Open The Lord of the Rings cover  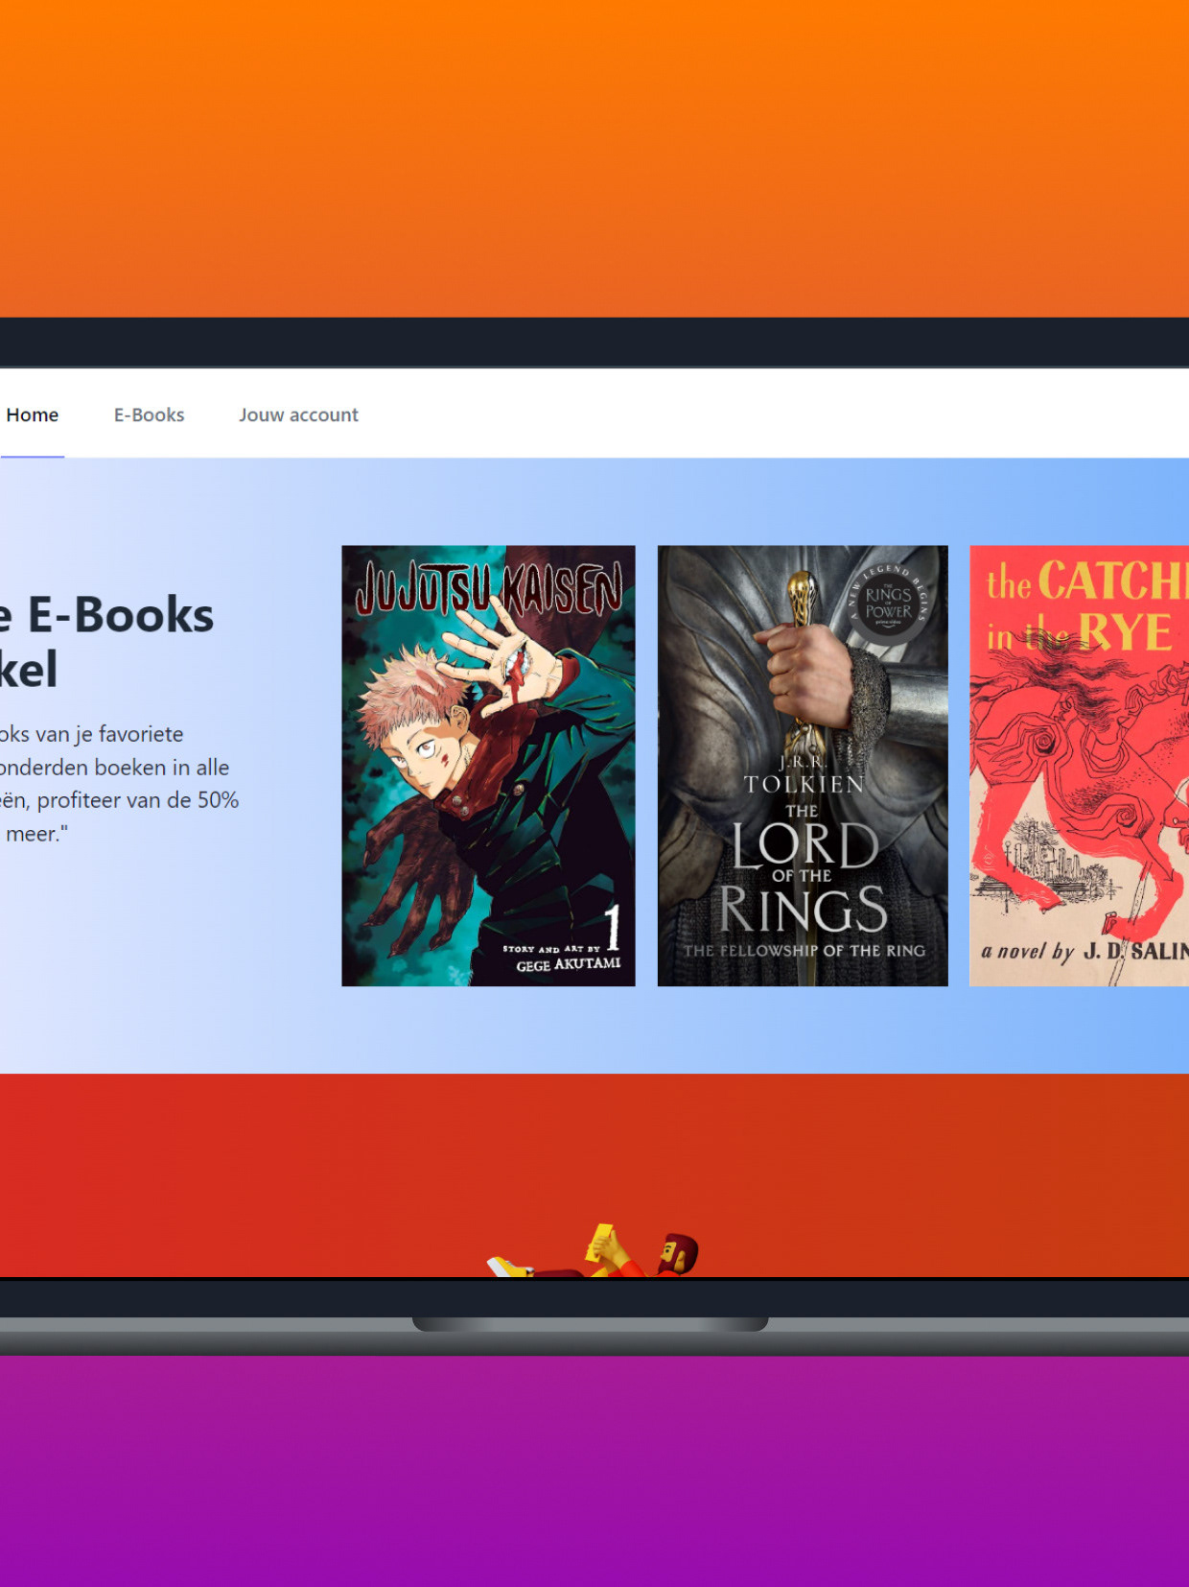coord(803,766)
